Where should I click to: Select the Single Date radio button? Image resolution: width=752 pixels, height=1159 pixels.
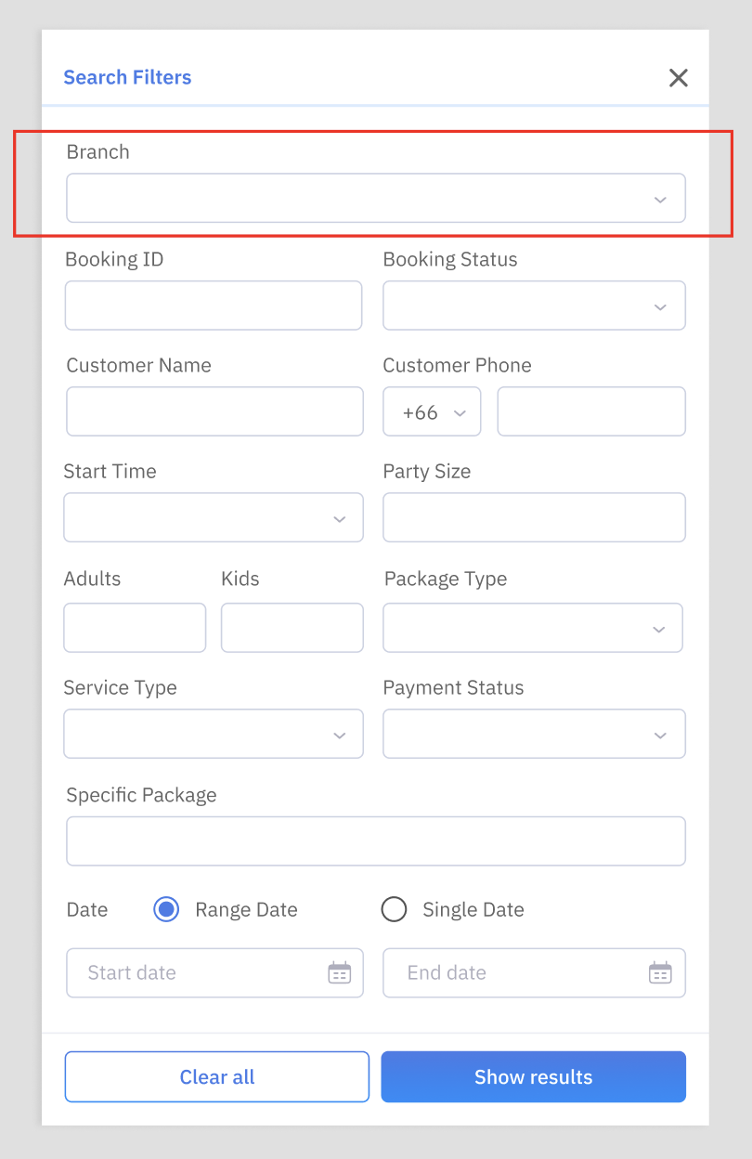coord(395,909)
